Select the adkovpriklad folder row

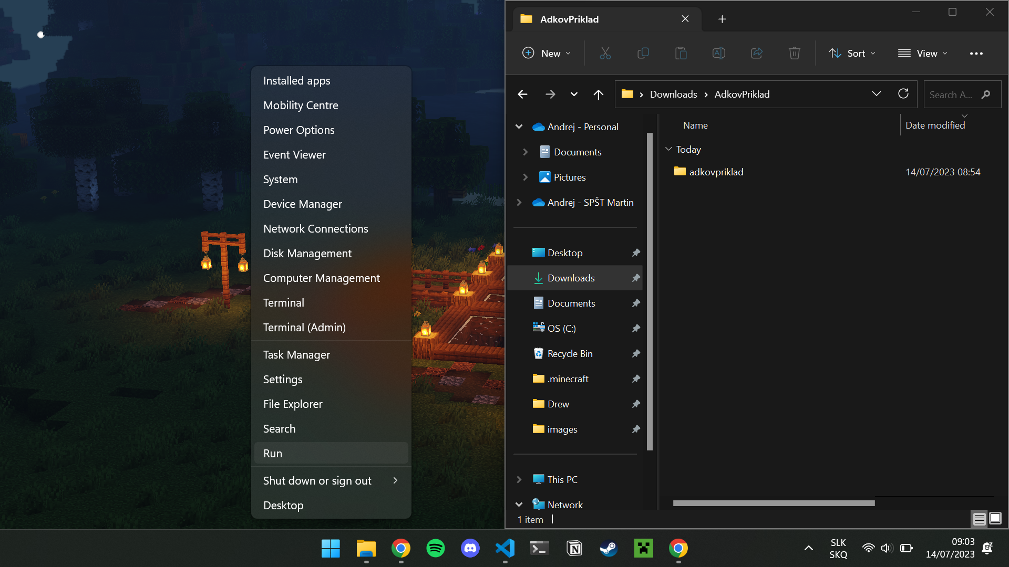click(830, 172)
